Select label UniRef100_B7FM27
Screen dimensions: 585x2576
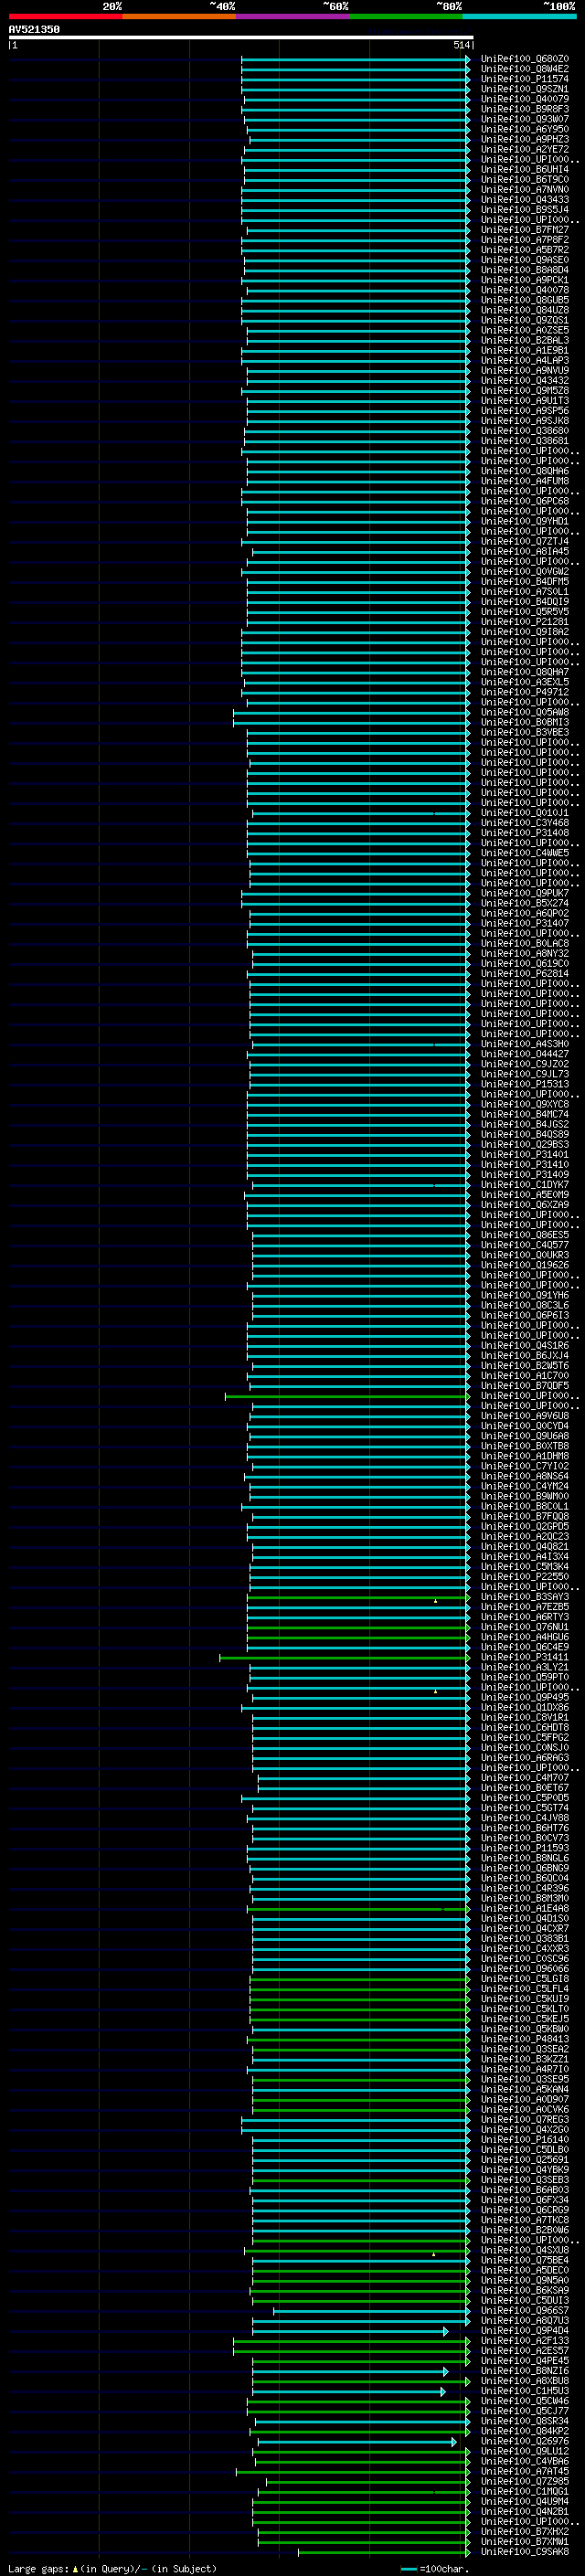pyautogui.click(x=525, y=230)
